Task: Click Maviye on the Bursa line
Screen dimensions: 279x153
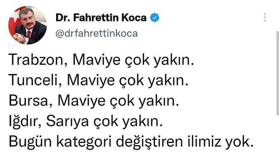Action: 81,101
